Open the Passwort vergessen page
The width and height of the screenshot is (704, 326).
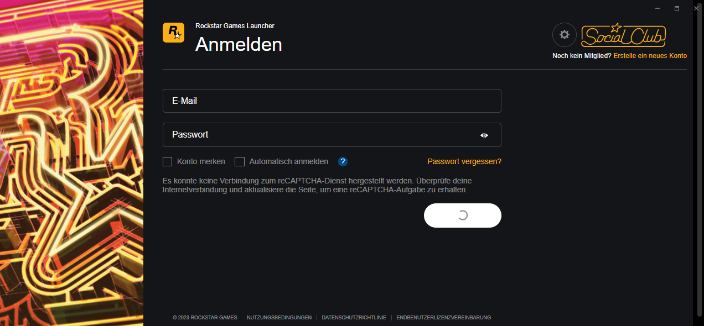464,161
